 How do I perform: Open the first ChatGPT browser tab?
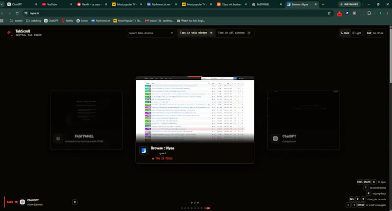click(22, 4)
